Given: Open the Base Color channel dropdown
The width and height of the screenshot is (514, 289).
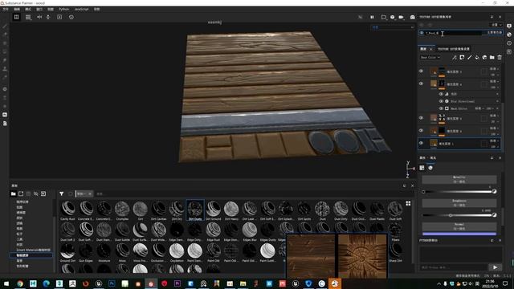Looking at the screenshot, I should [x=430, y=57].
